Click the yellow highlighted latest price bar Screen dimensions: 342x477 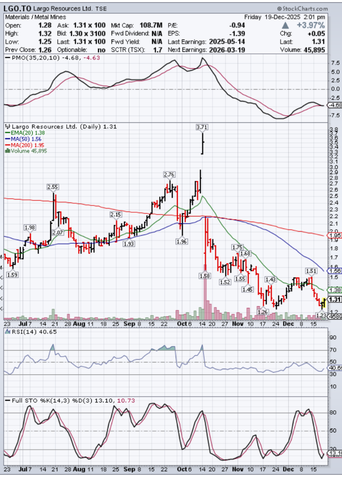(323, 302)
